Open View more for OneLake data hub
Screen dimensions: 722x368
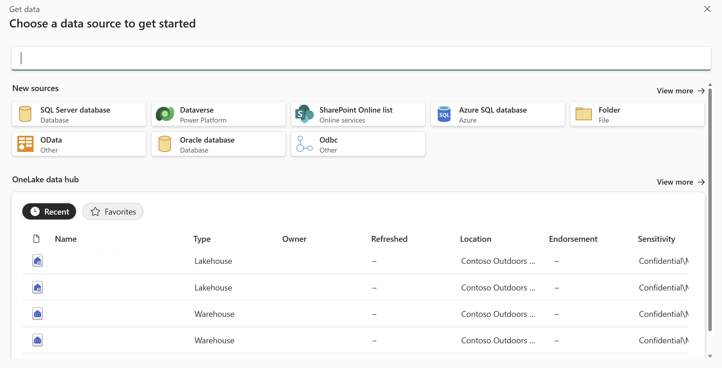click(680, 182)
